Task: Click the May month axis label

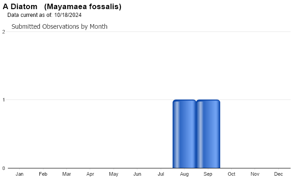Action: 114,174
